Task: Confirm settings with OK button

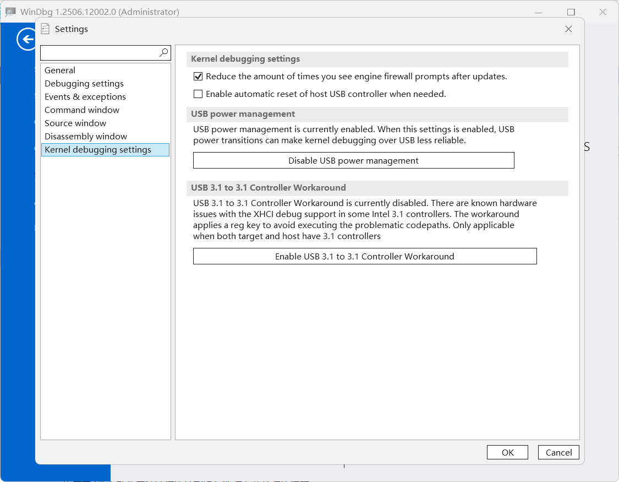Action: pyautogui.click(x=507, y=452)
